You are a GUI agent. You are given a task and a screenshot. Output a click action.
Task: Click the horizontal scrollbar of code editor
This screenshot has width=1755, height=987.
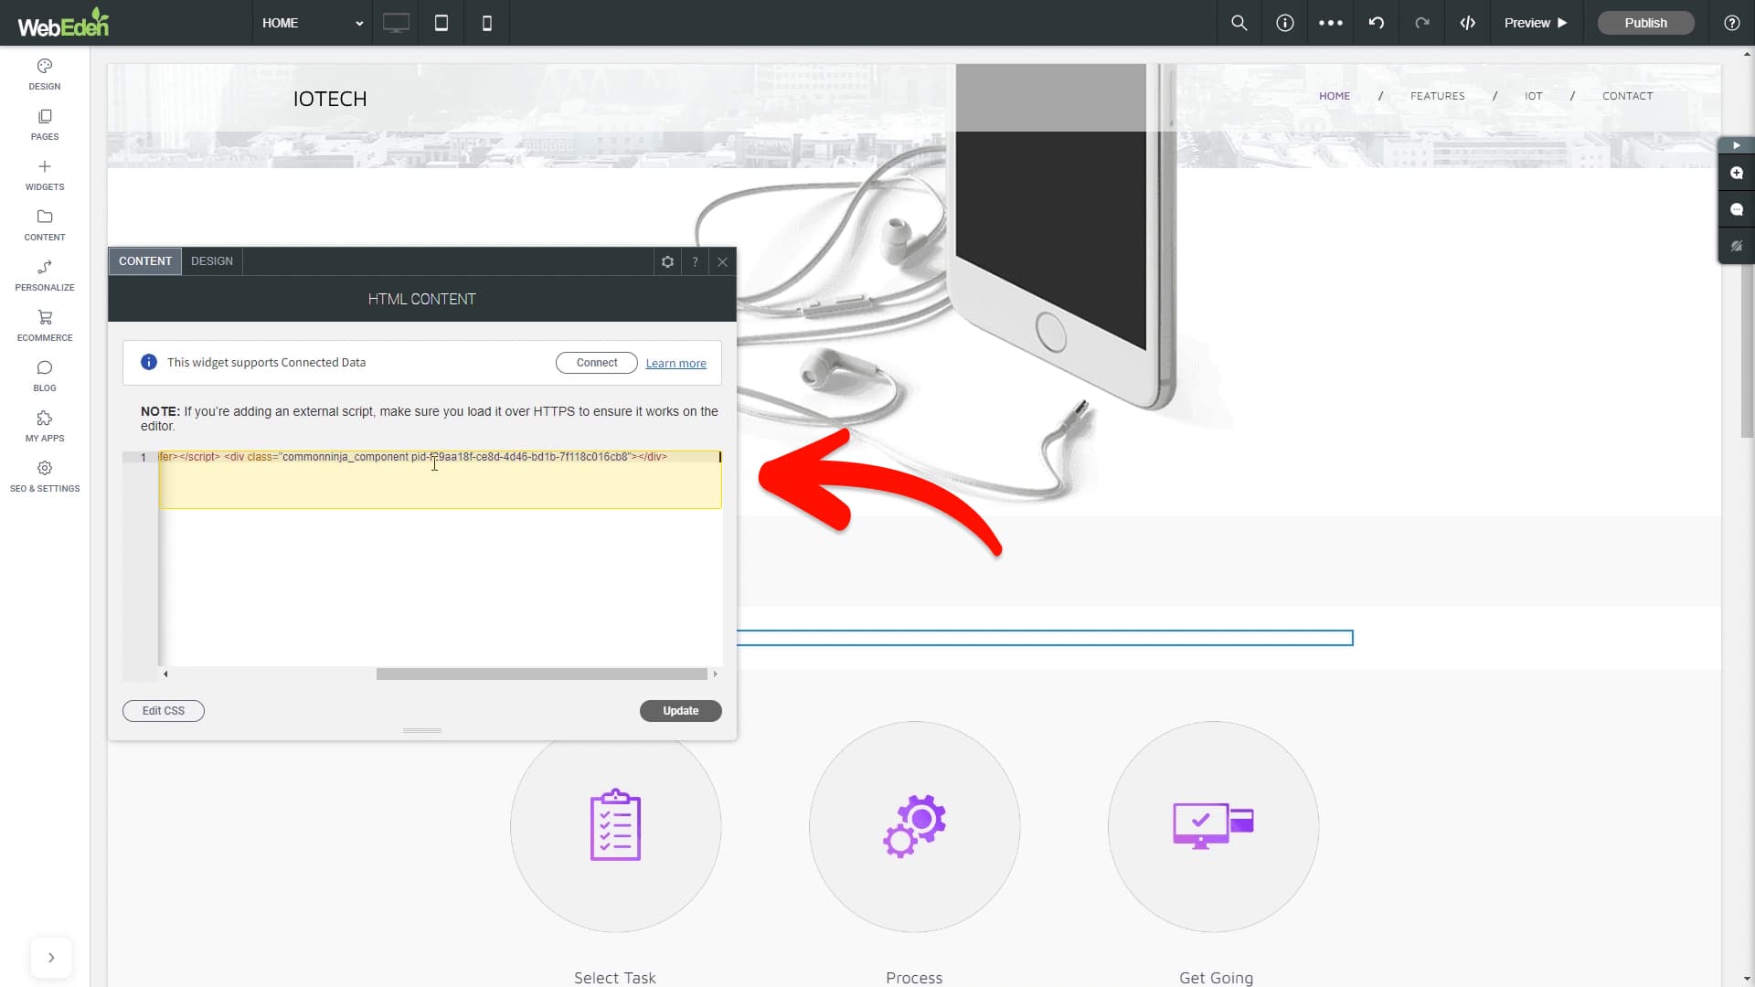(x=542, y=674)
